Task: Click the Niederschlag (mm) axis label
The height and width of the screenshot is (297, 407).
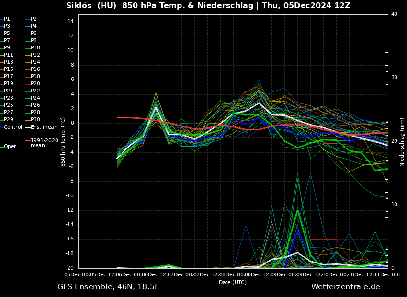Action: 402,142
